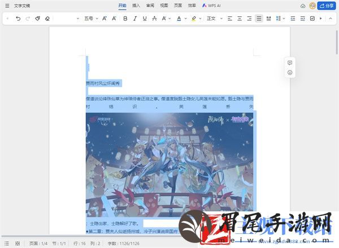Viewport: 339px width, 248px height.
Task: Show more toolbar tools with right arrow
Action: [x=321, y=19]
